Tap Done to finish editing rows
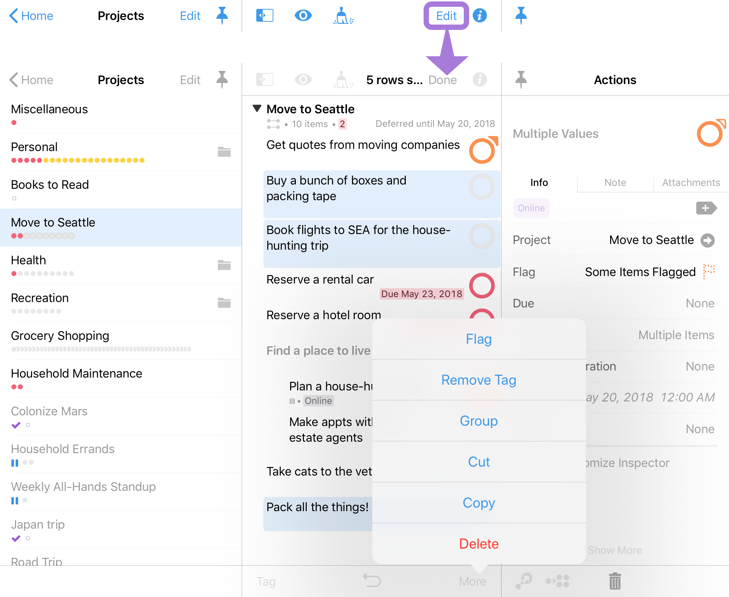Image resolution: width=729 pixels, height=597 pixels. pyautogui.click(x=442, y=80)
